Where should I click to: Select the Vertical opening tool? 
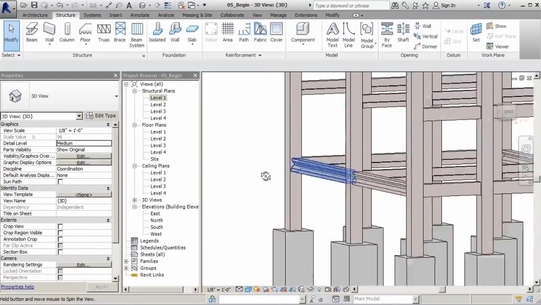(x=426, y=36)
